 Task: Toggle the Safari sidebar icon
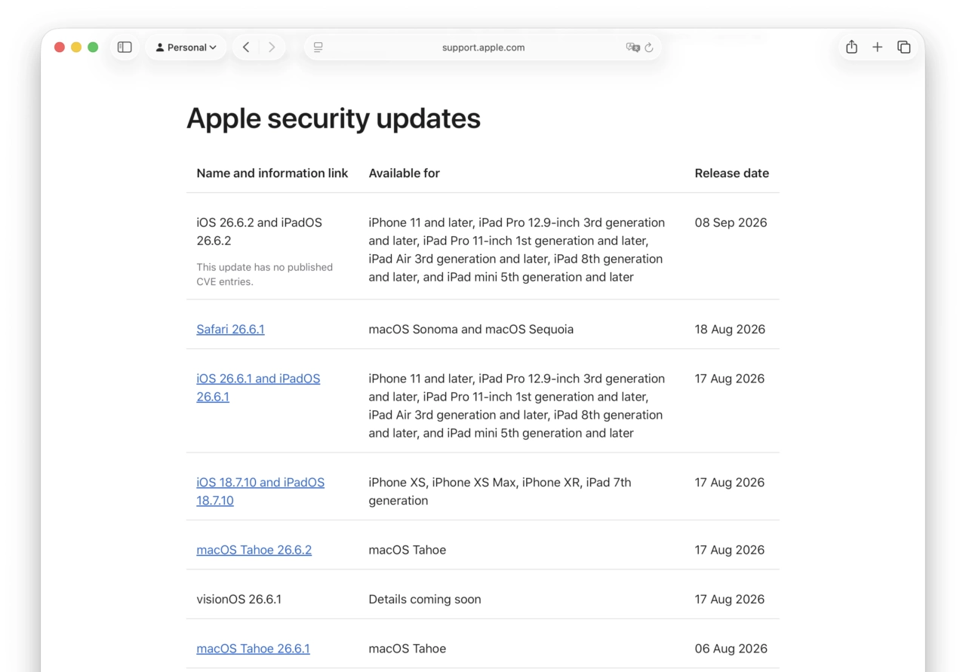click(125, 47)
